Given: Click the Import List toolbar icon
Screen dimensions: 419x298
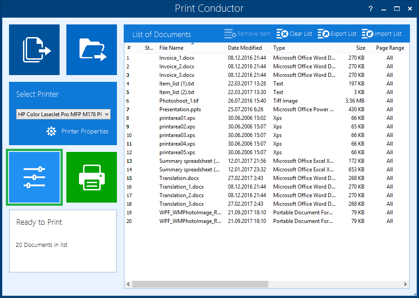Looking at the screenshot, I should tap(368, 33).
